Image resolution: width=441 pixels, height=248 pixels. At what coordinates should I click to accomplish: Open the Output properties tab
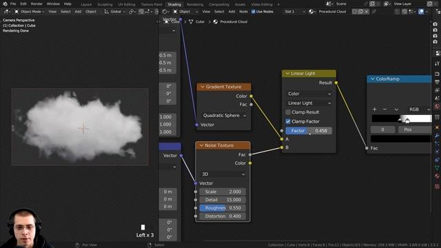click(437, 82)
